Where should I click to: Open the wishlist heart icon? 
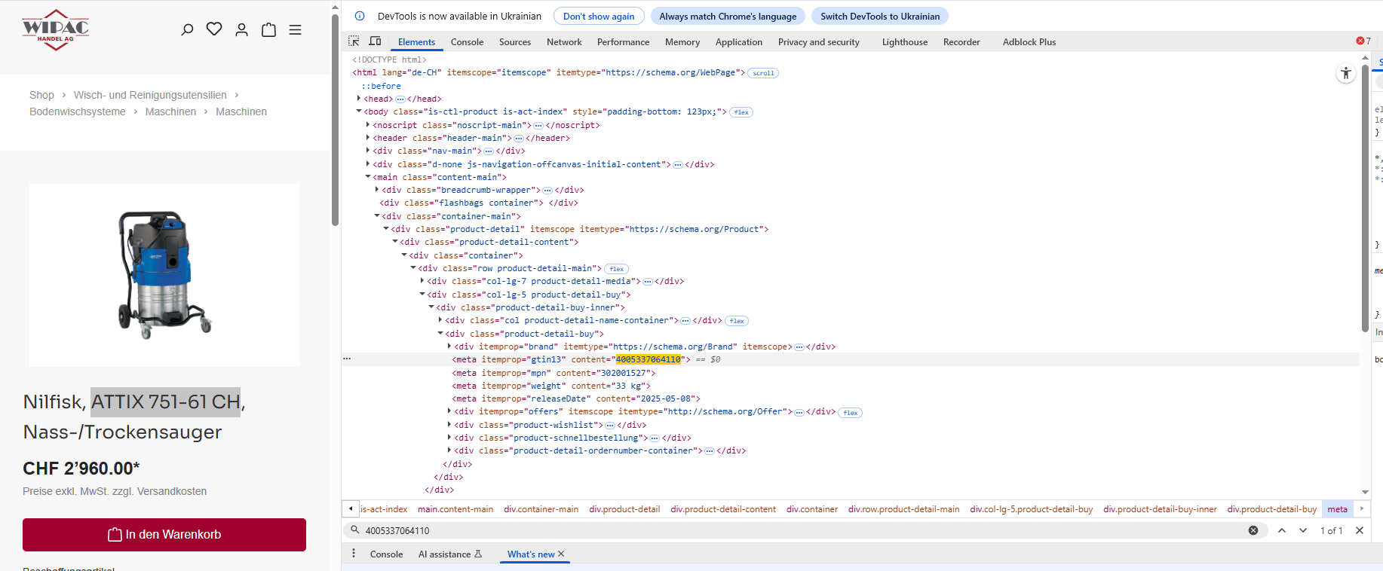pyautogui.click(x=214, y=29)
